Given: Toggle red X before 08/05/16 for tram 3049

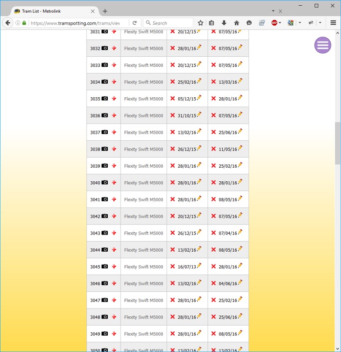Looking at the screenshot, I should pos(213,334).
